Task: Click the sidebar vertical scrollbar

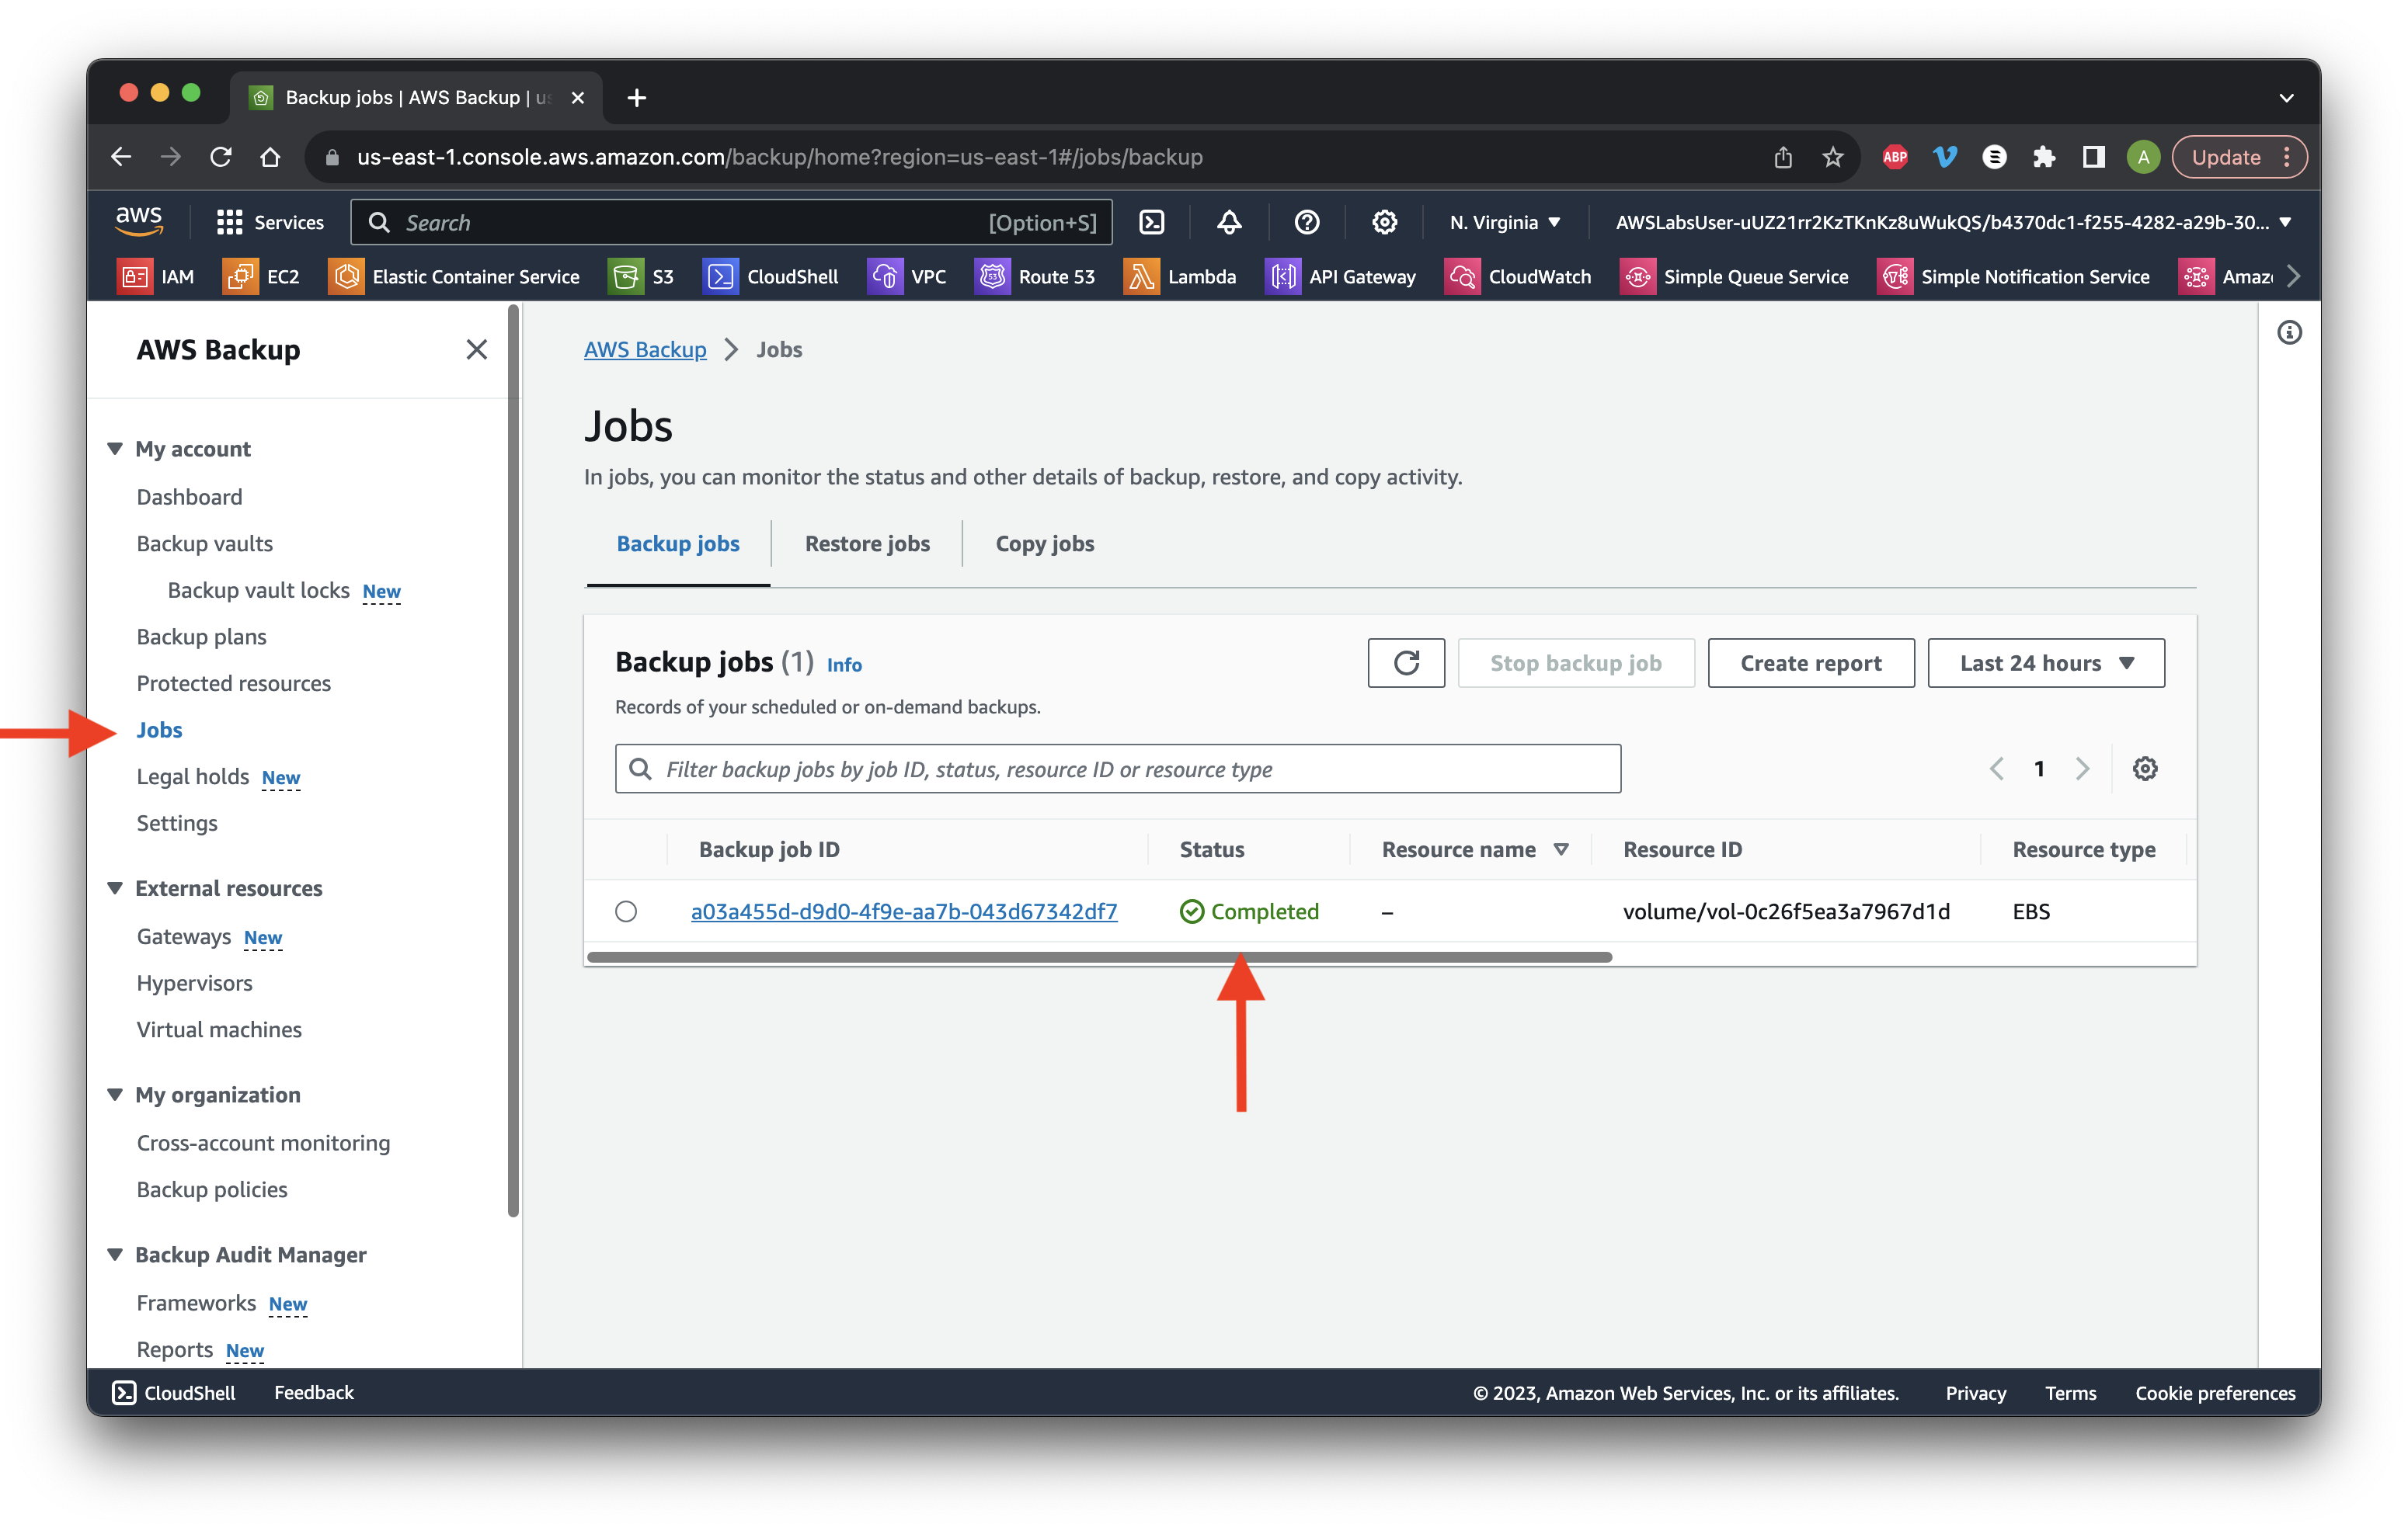Action: (x=513, y=759)
